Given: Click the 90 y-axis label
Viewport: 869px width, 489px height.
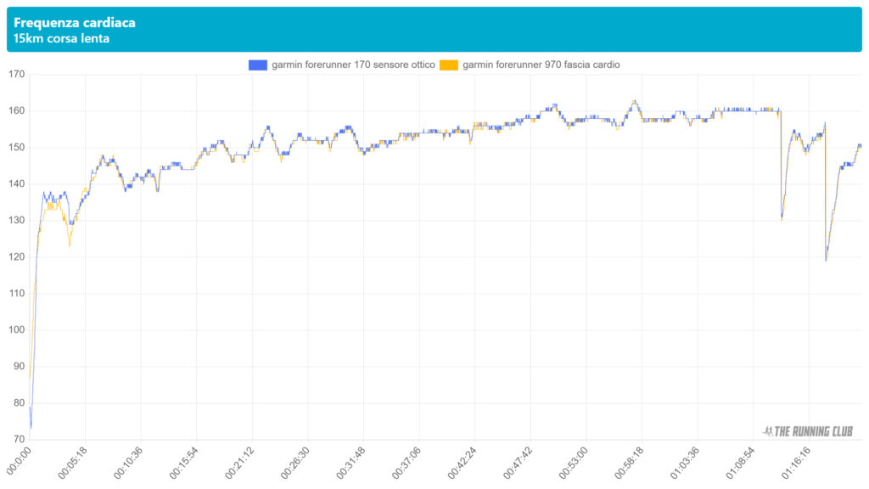Looking at the screenshot, I should tap(19, 367).
